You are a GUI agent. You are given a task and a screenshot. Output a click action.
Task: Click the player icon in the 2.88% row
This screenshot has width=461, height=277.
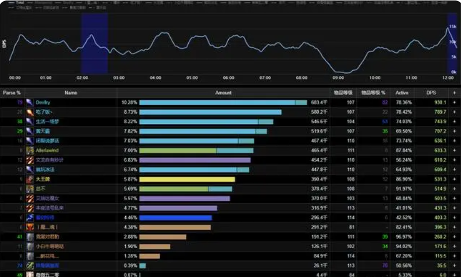tap(30, 237)
